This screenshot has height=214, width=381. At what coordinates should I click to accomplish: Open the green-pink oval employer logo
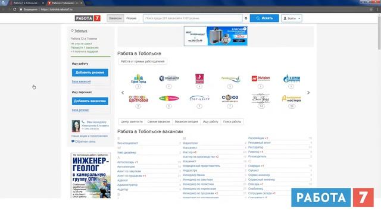point(169,98)
